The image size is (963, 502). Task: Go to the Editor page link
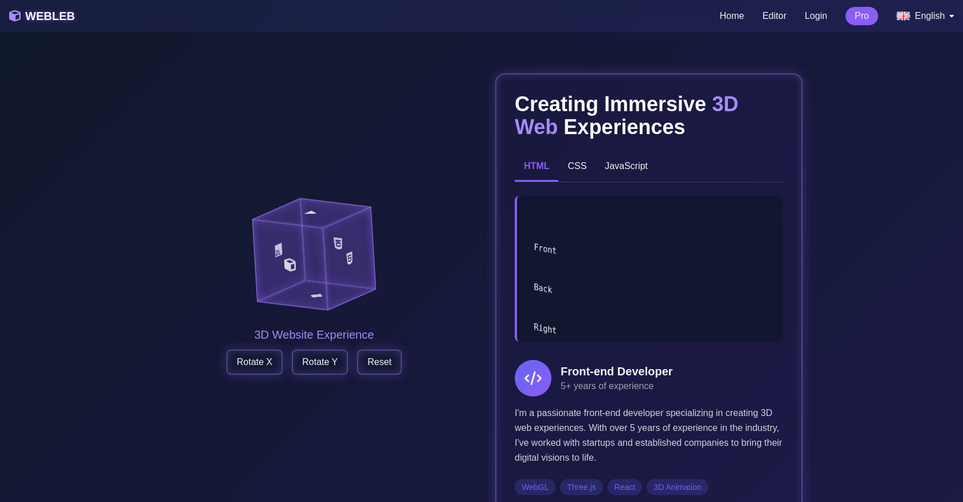click(x=774, y=16)
